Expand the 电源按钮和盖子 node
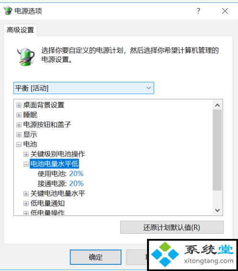The width and height of the screenshot is (238, 271). [19, 125]
